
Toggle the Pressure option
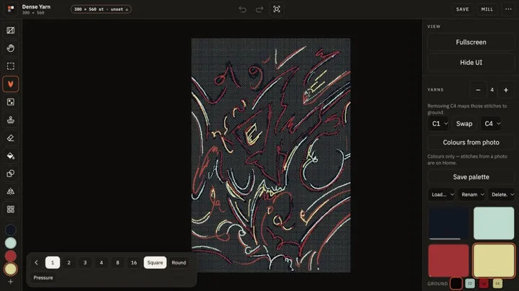coord(43,278)
